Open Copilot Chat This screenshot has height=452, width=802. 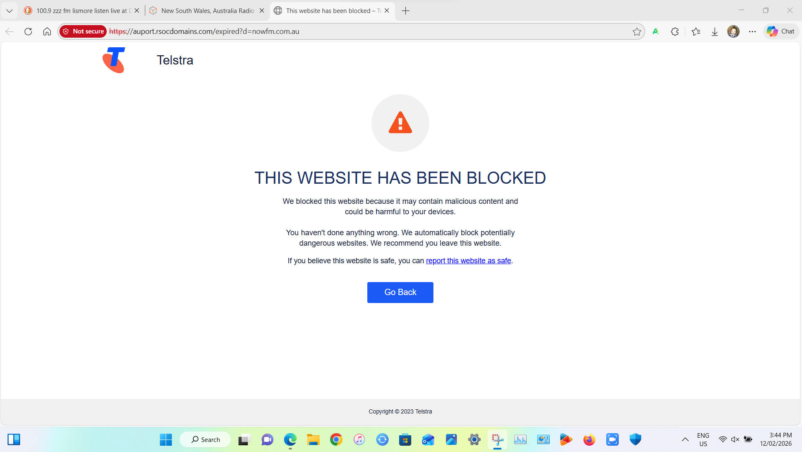pyautogui.click(x=781, y=31)
